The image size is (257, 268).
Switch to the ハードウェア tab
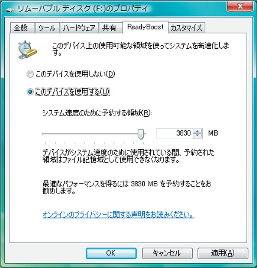(79, 28)
